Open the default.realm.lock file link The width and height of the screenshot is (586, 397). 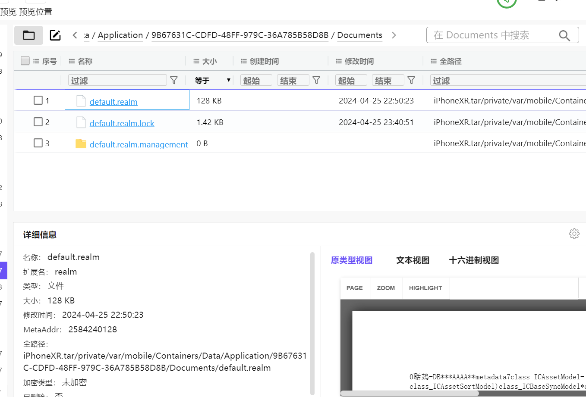[x=122, y=123]
